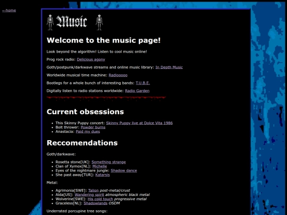Click the 'post-metal/crust' genre text
The width and height of the screenshot is (287, 215).
tap(115, 191)
